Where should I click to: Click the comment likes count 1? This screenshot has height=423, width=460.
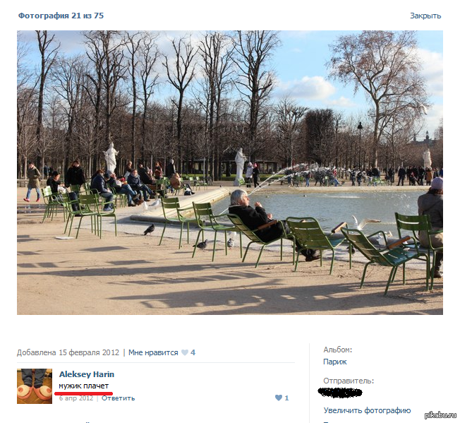[286, 398]
